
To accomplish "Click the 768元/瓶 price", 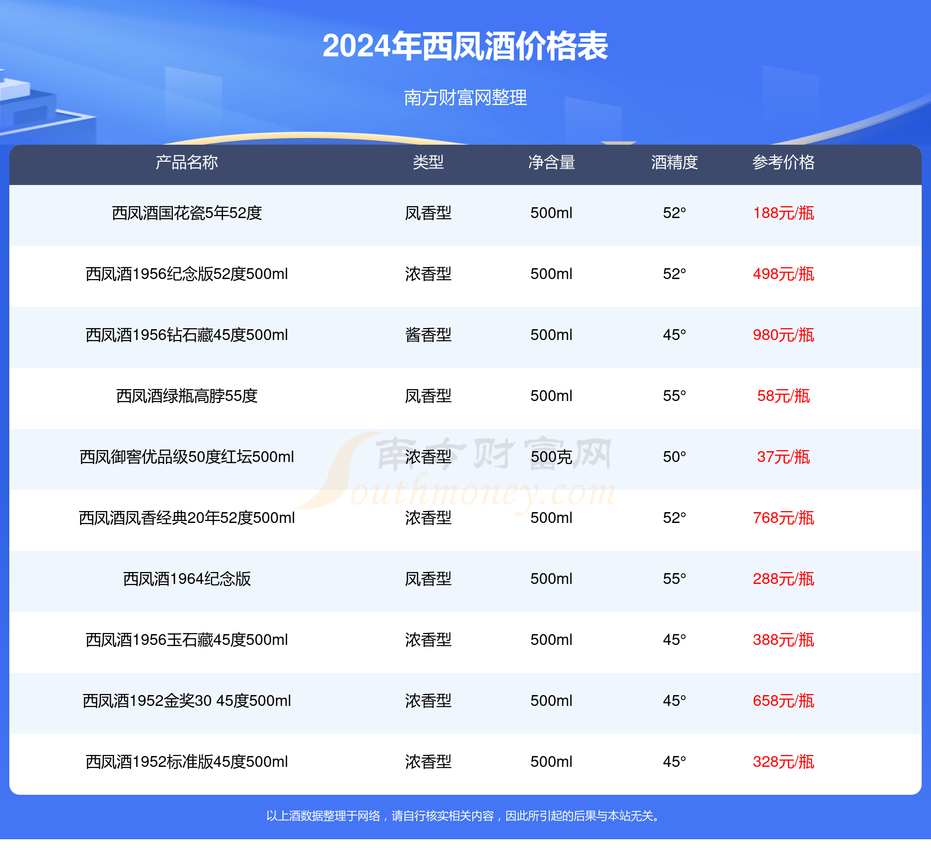I will (x=784, y=518).
